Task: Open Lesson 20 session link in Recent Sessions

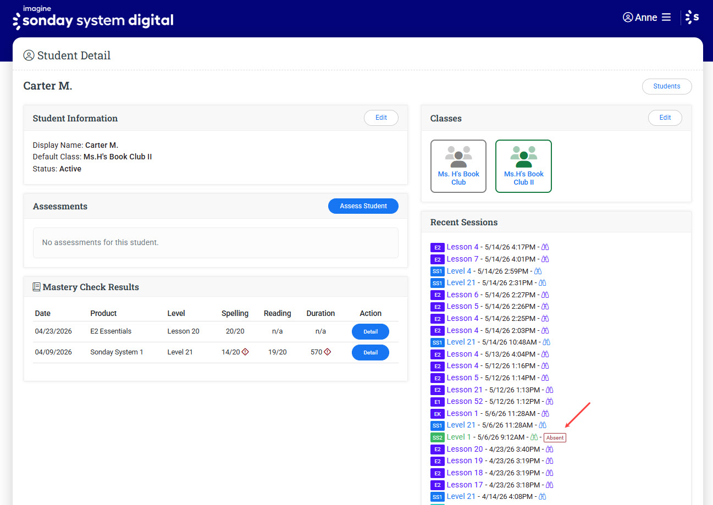Action: click(x=465, y=449)
